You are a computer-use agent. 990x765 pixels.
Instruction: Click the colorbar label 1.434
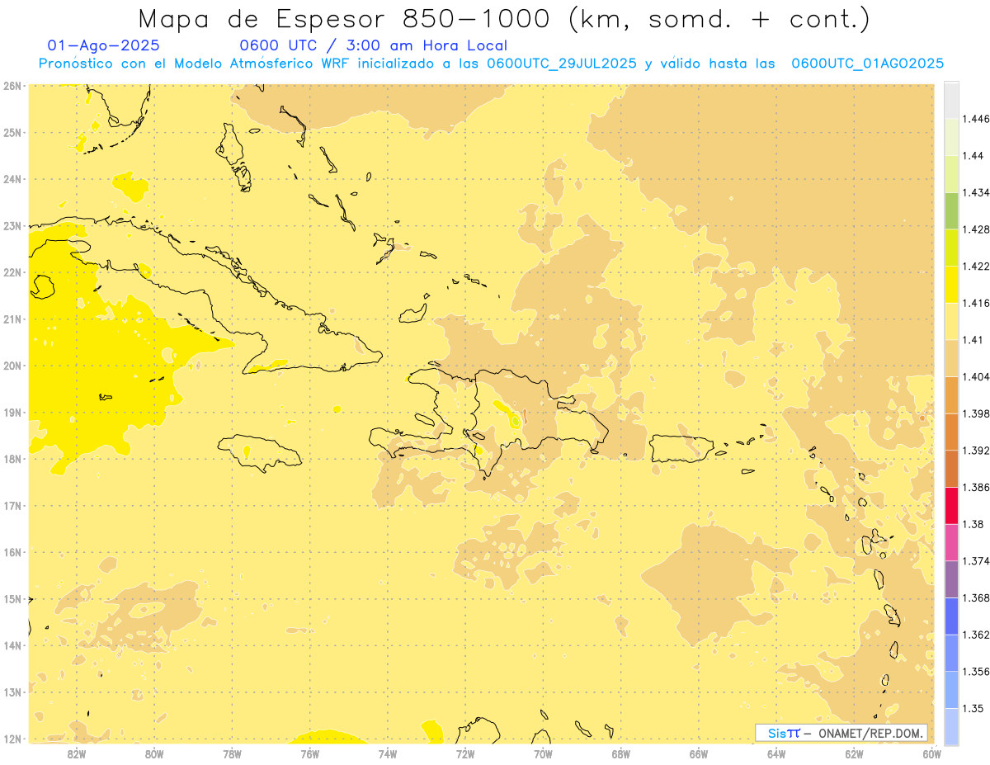(976, 192)
